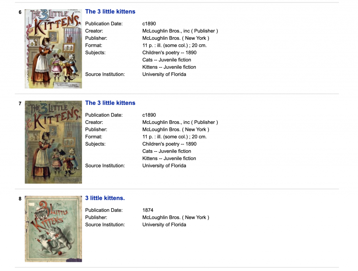Click the c1890 date in result 6
This screenshot has height=271, width=358.
point(149,24)
